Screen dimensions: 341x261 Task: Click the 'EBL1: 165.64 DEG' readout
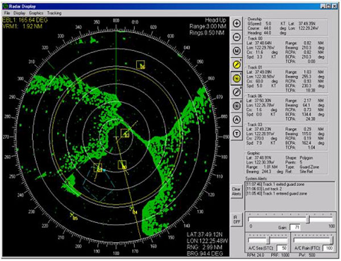[25, 20]
